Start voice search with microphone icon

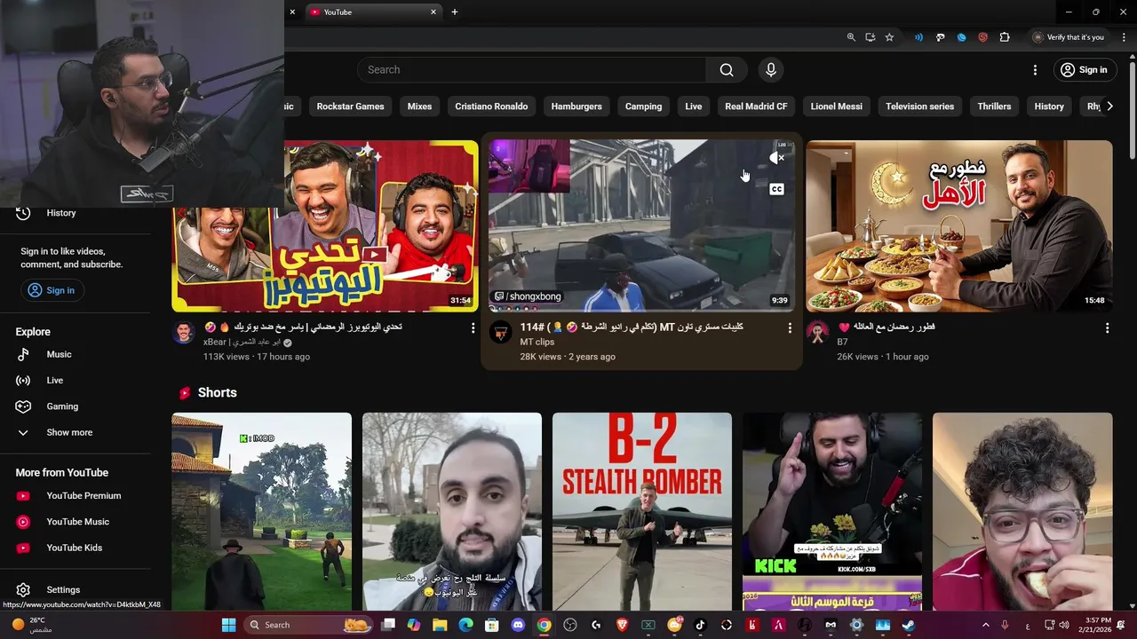(771, 70)
